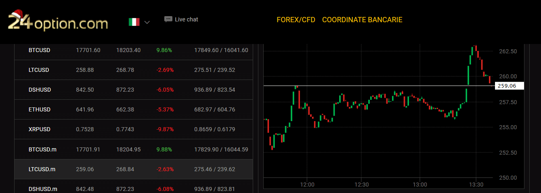This screenshot has width=541, height=193.
Task: Click BTCUSD bid price 17701.60
Action: tap(88, 50)
